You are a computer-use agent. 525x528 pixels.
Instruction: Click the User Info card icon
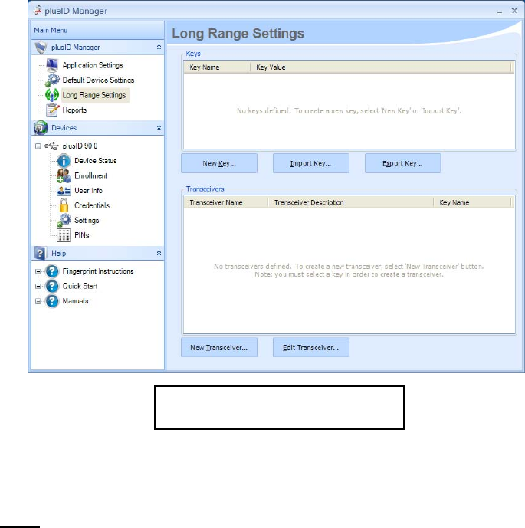click(x=64, y=191)
